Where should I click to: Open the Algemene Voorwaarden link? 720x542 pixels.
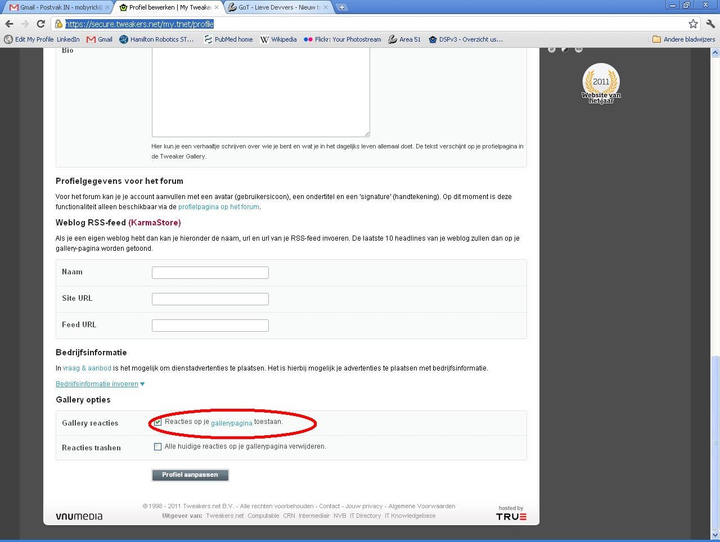point(422,506)
